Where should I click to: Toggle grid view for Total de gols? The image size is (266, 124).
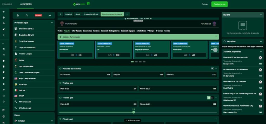point(209,98)
